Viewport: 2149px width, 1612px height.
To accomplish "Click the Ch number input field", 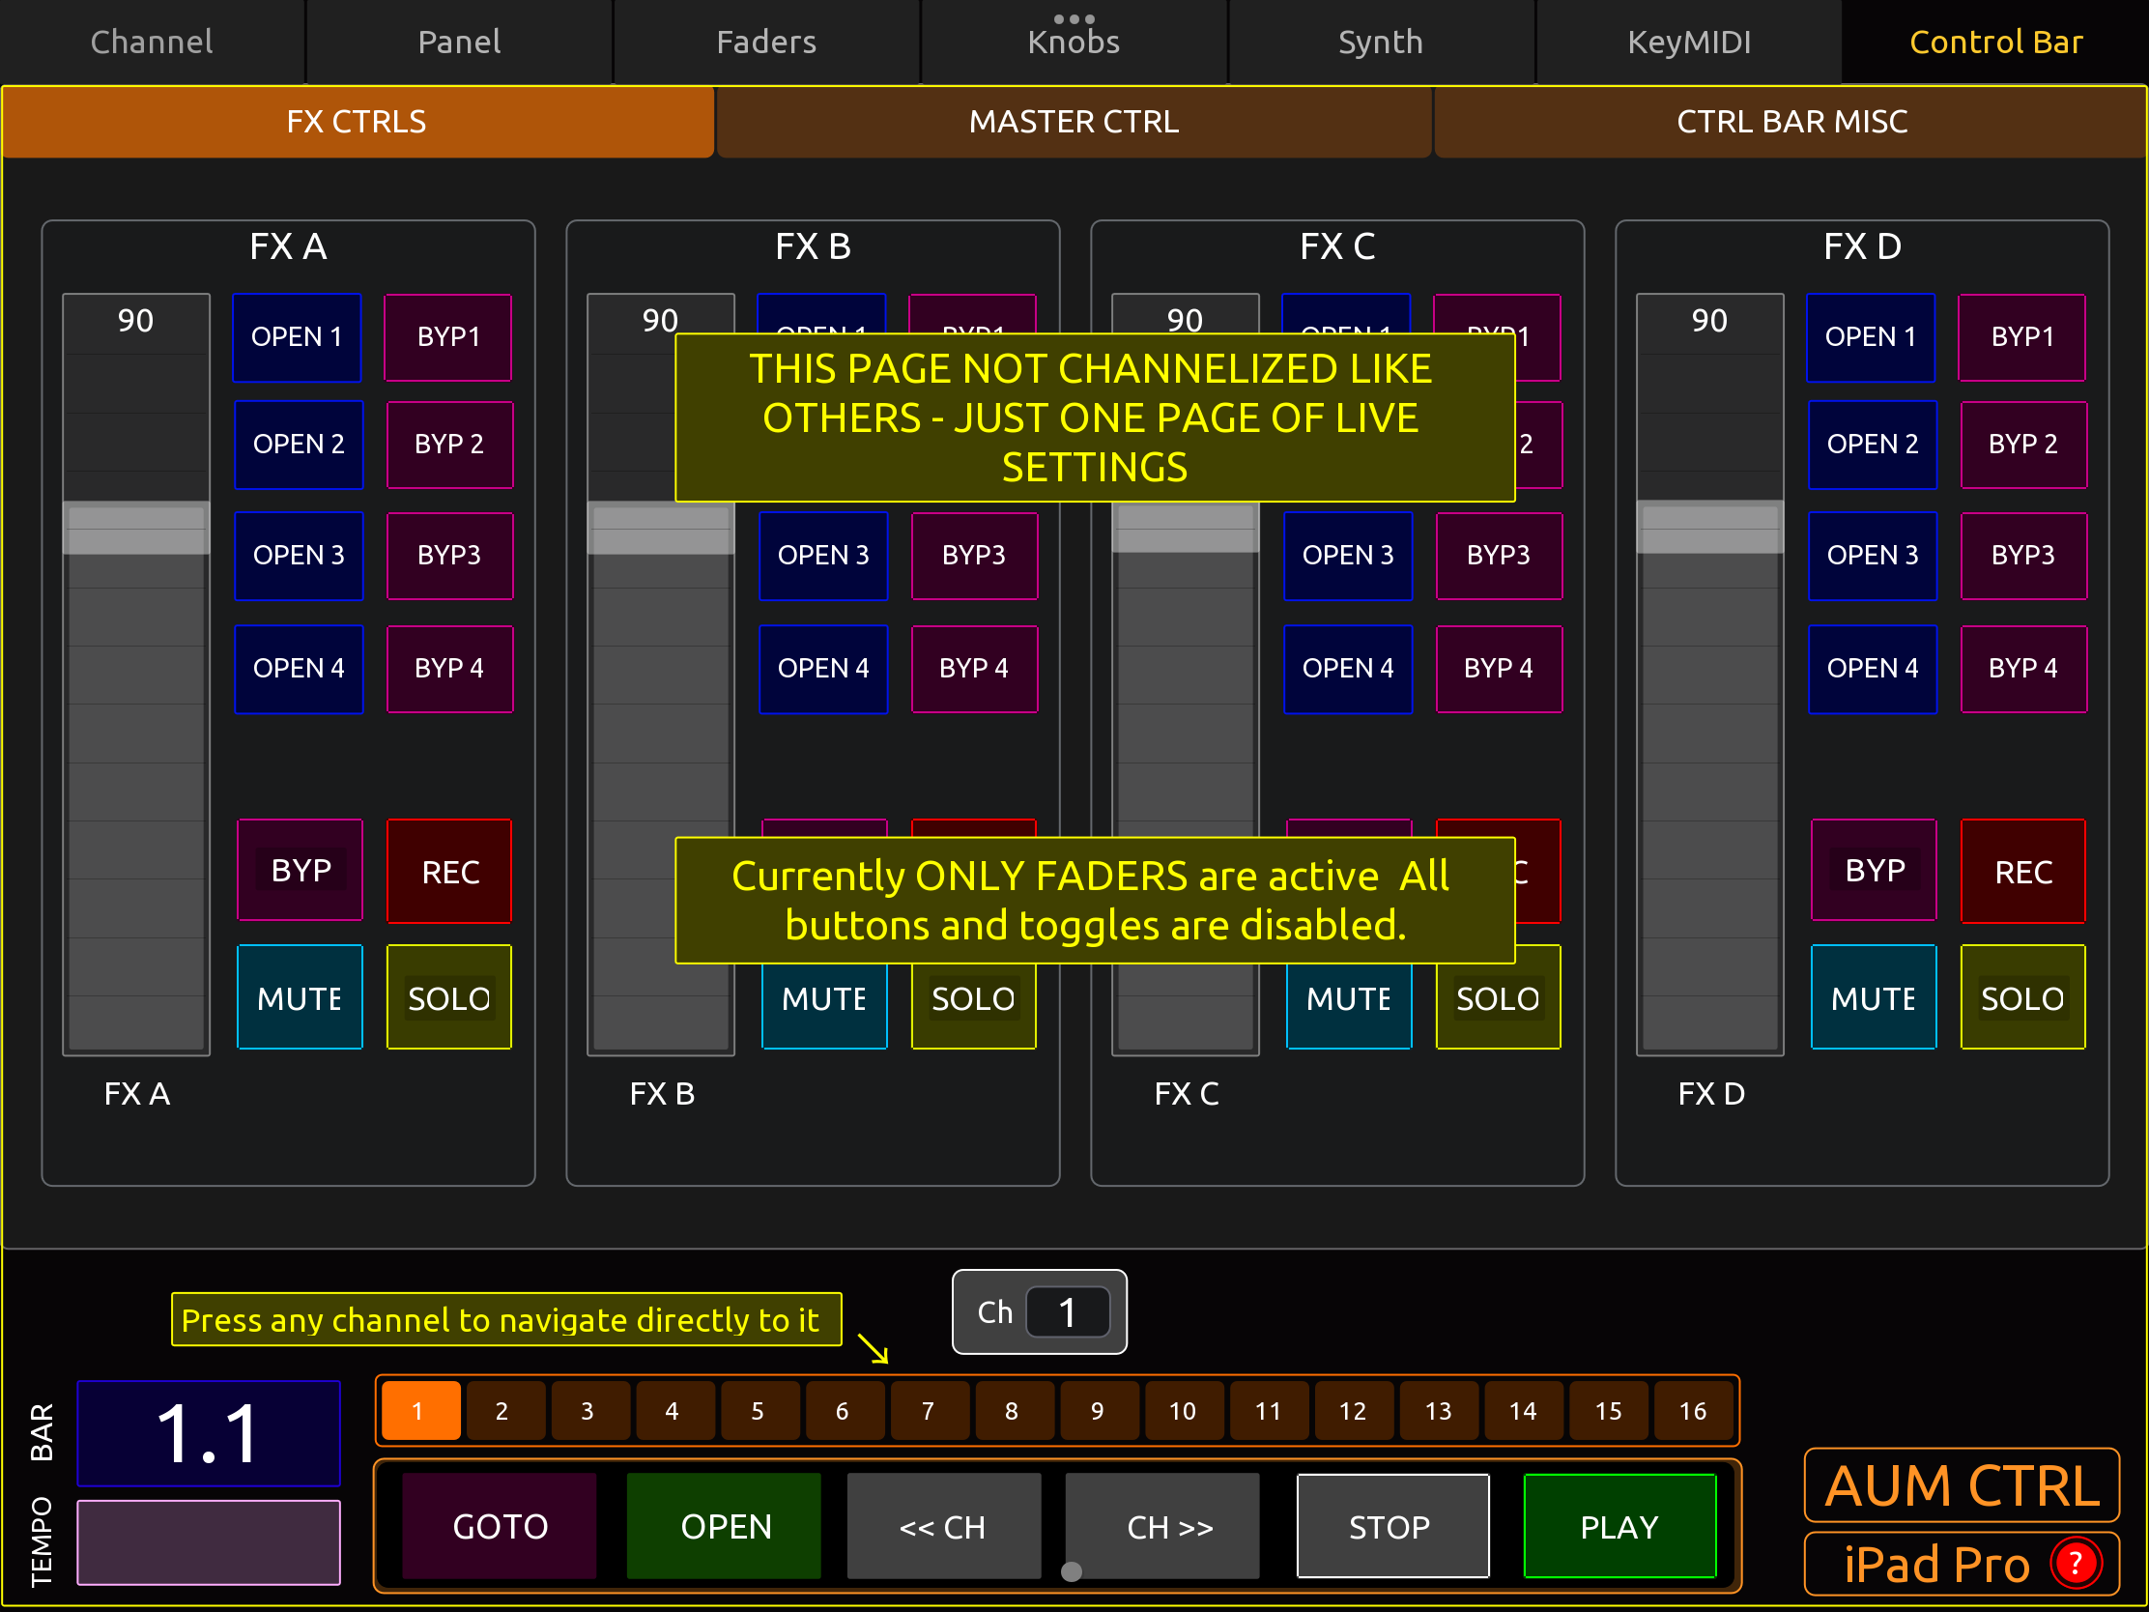I will tap(1068, 1312).
